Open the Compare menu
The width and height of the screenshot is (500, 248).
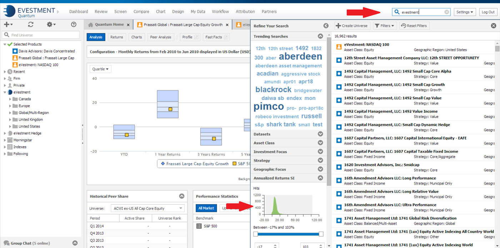pos(141,12)
